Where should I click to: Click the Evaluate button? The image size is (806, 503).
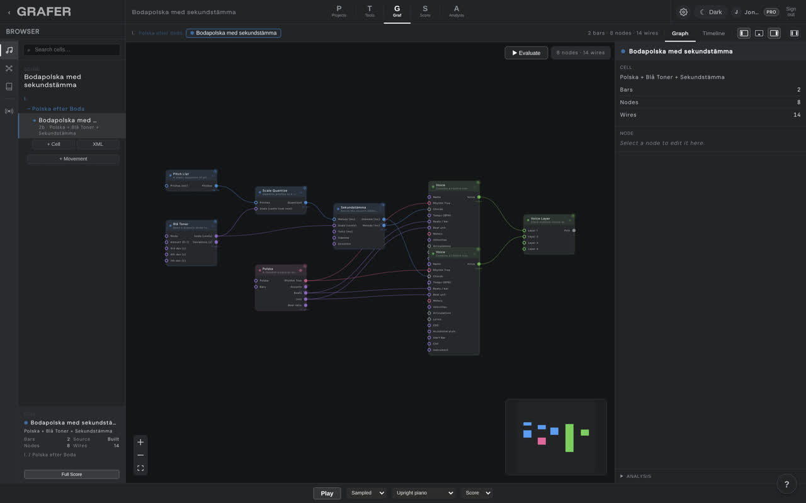tap(526, 53)
